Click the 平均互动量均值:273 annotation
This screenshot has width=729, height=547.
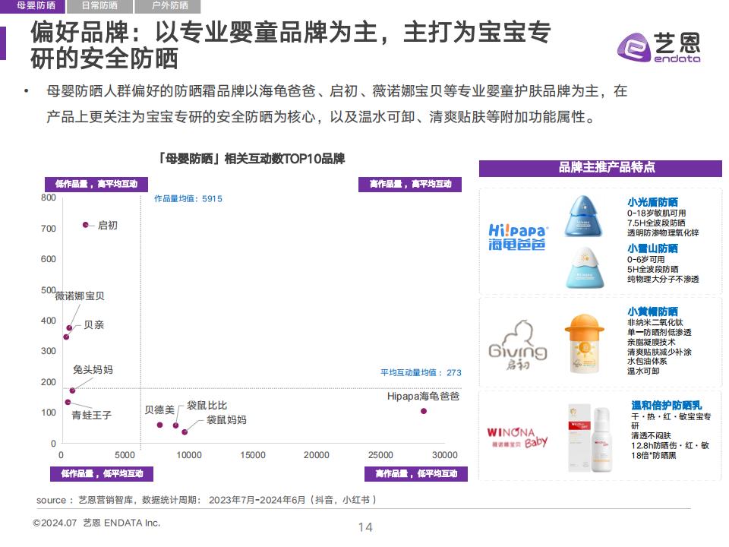click(421, 372)
